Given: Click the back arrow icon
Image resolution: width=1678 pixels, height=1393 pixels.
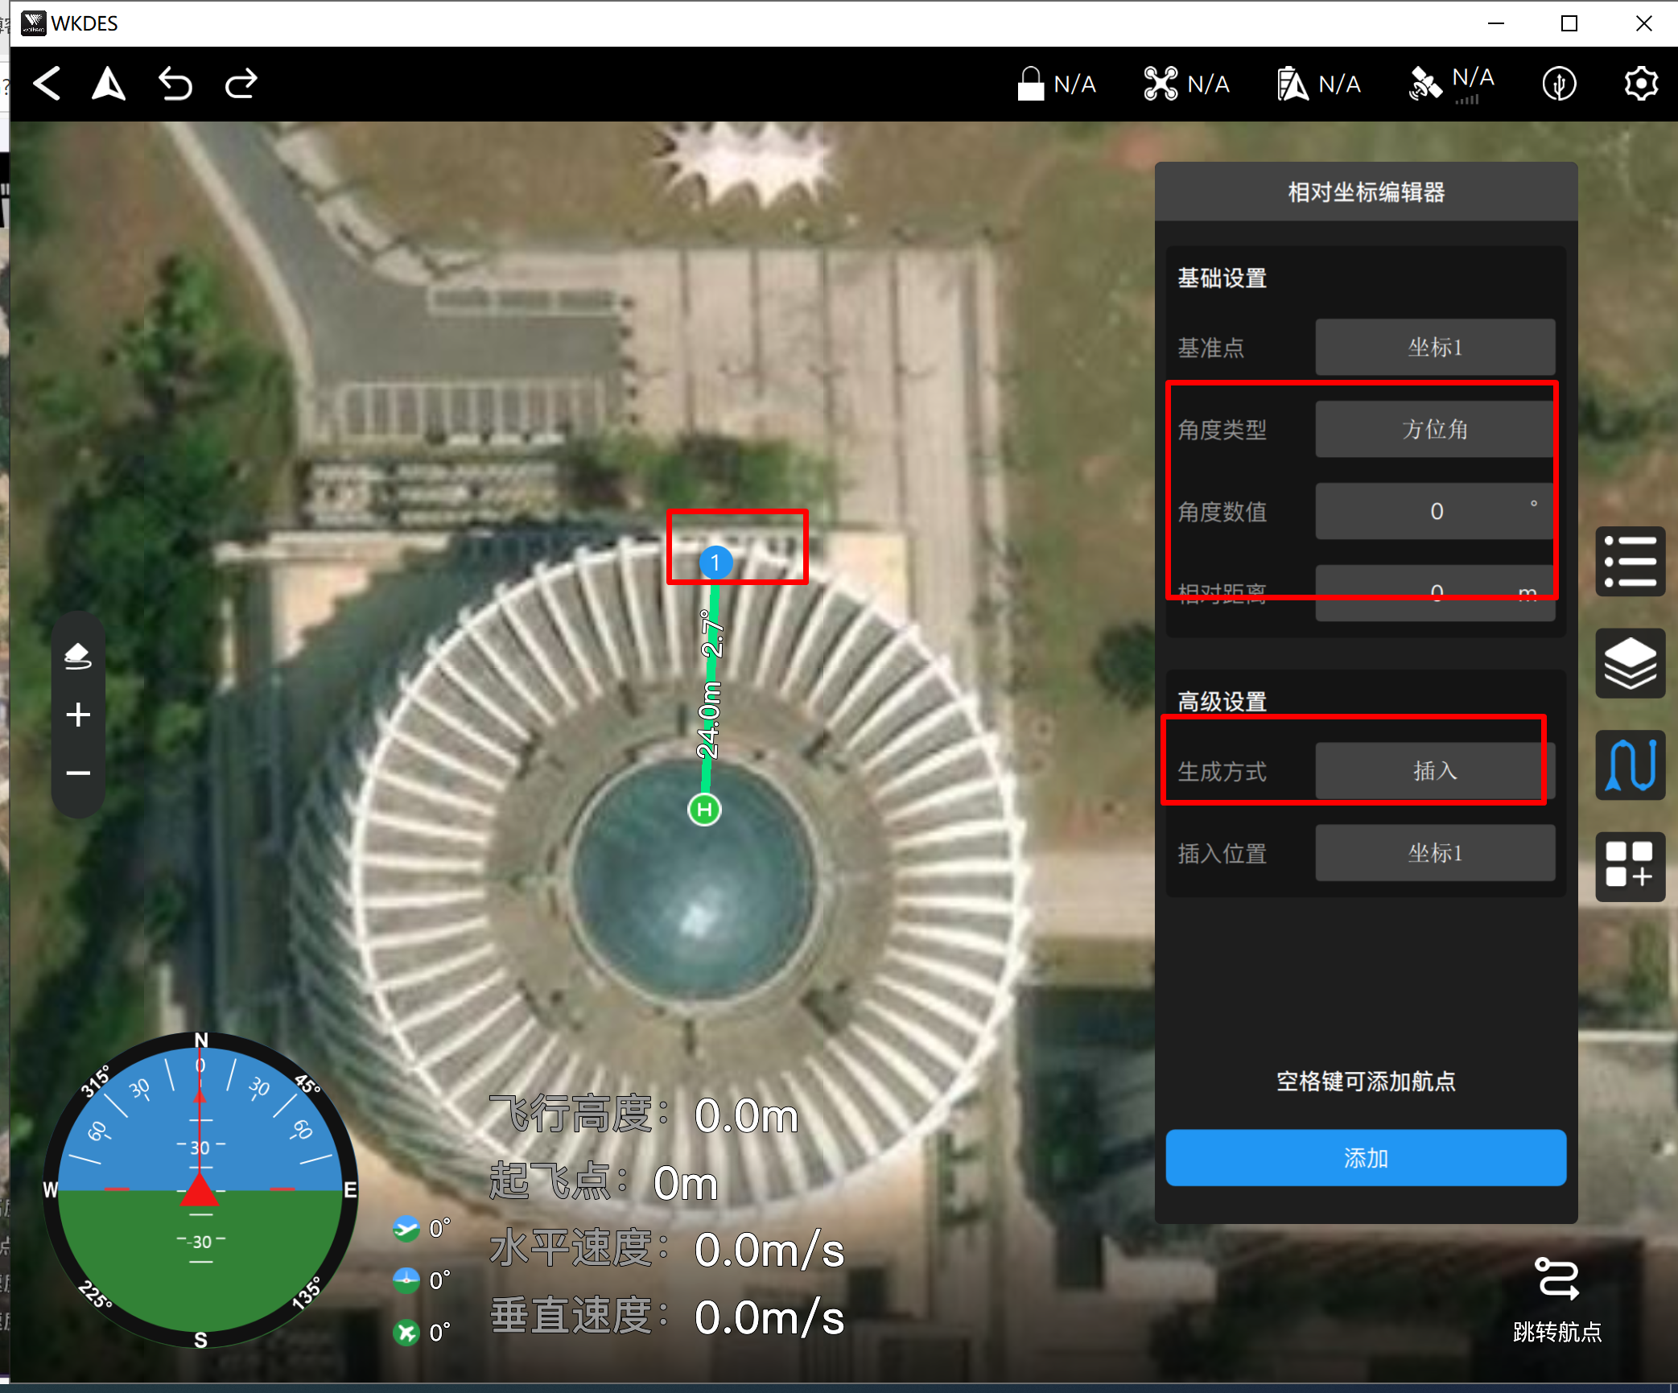Looking at the screenshot, I should tap(47, 84).
